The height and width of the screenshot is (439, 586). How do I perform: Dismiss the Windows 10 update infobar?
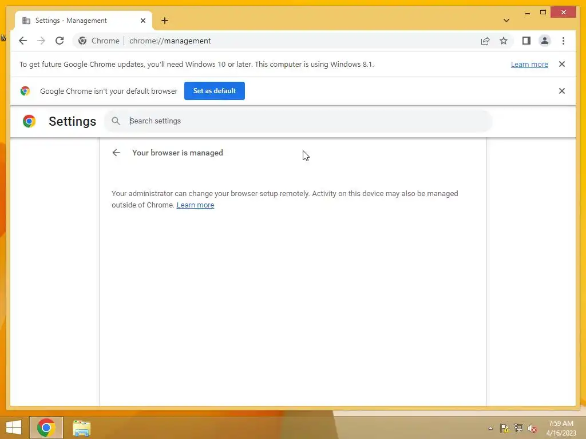(x=562, y=64)
